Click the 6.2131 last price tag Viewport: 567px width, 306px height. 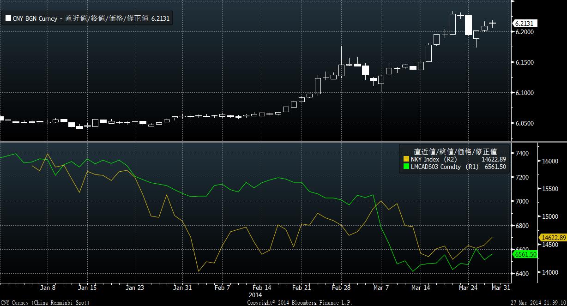[525, 24]
